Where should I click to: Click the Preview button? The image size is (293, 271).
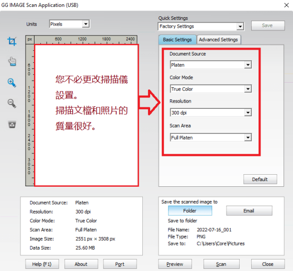coord(175,264)
